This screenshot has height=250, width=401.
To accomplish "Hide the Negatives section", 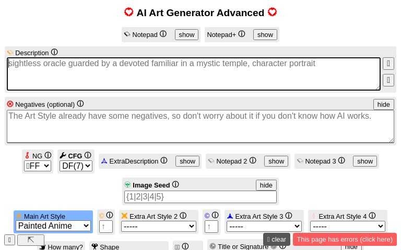I will click(x=383, y=104).
